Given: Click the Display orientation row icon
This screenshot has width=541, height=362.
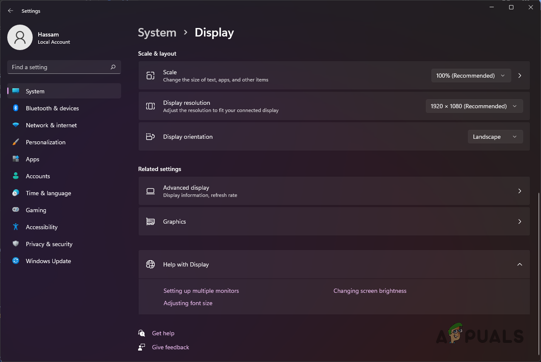Looking at the screenshot, I should tap(150, 137).
